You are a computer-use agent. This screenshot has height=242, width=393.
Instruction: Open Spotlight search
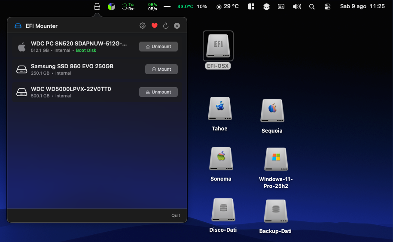[312, 7]
